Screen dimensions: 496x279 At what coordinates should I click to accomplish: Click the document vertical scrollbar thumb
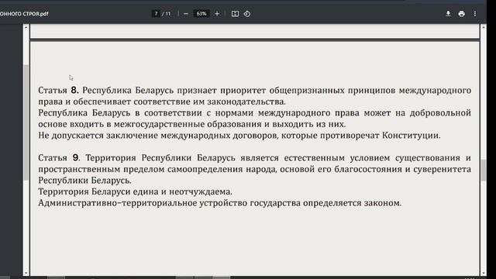pos(484,170)
